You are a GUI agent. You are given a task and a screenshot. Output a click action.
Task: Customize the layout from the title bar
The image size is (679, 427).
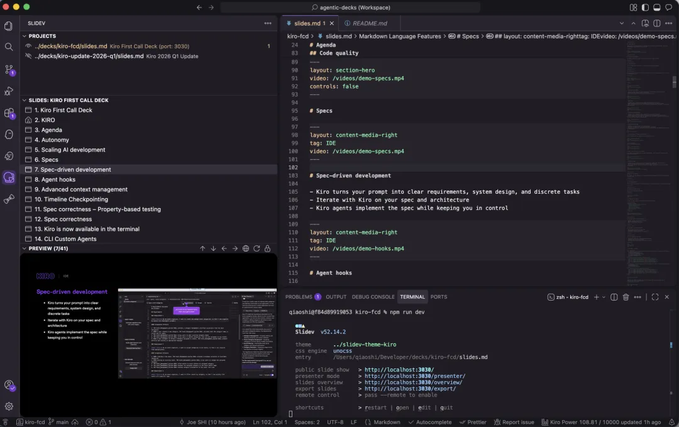tap(634, 8)
